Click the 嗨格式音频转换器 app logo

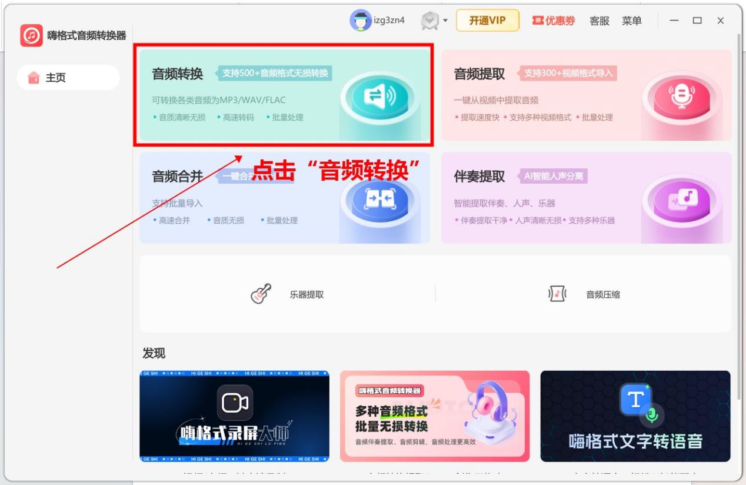pos(31,35)
